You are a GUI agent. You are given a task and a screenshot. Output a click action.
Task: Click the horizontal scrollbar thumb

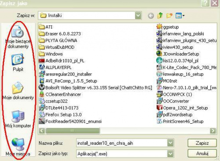click(73, 131)
